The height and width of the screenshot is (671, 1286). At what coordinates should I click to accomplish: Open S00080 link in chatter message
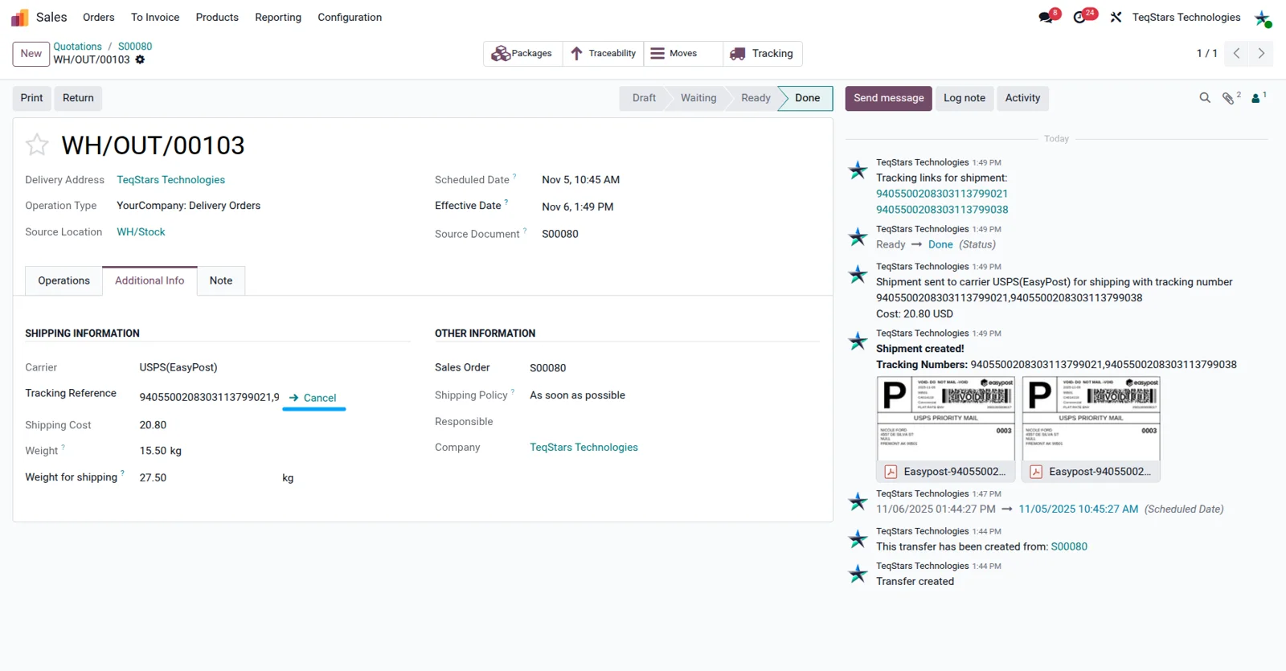point(1069,546)
